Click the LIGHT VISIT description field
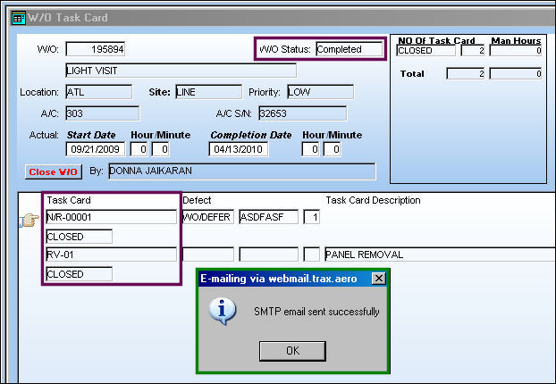Viewport: 556px width, 384px height. pyautogui.click(x=181, y=71)
